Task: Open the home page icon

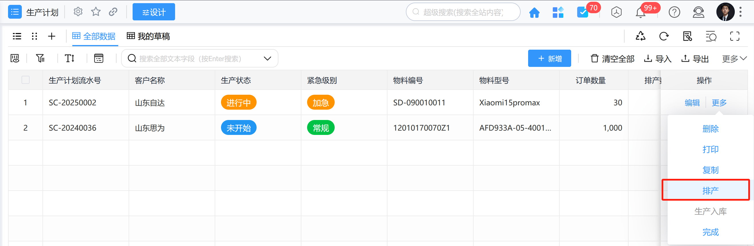Action: [534, 12]
